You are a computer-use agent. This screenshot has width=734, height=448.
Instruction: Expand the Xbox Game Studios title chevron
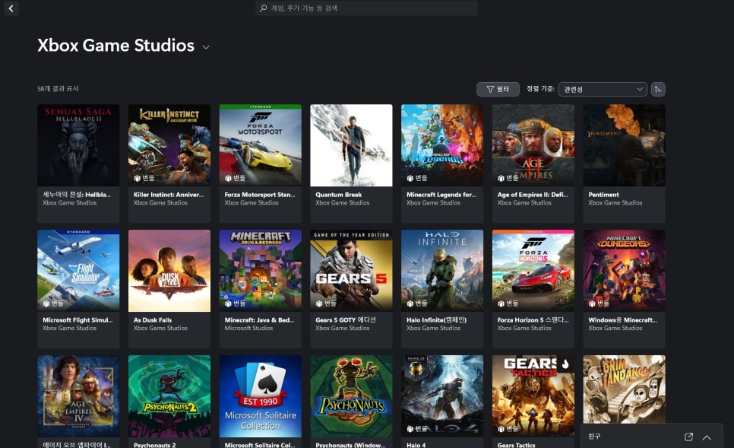pyautogui.click(x=206, y=47)
